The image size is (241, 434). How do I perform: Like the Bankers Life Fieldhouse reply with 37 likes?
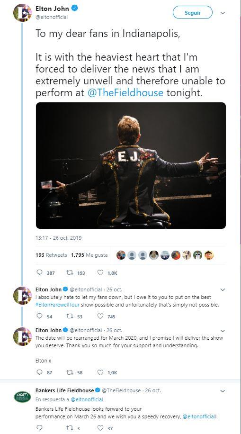pyautogui.click(x=100, y=428)
